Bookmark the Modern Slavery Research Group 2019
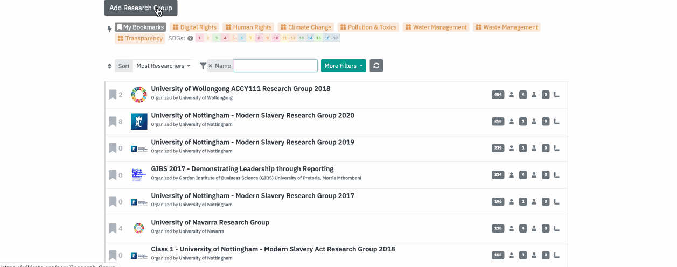Viewport: 677px width, 267px height. pyautogui.click(x=113, y=148)
